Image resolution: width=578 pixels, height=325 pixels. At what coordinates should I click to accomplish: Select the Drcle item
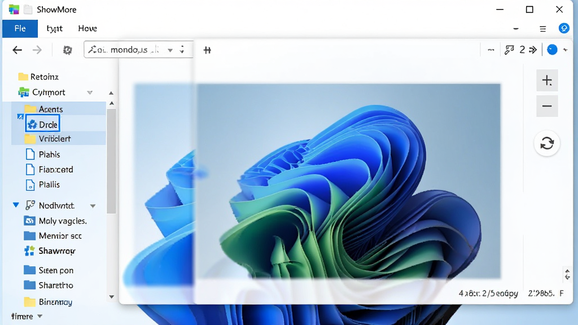pos(43,125)
